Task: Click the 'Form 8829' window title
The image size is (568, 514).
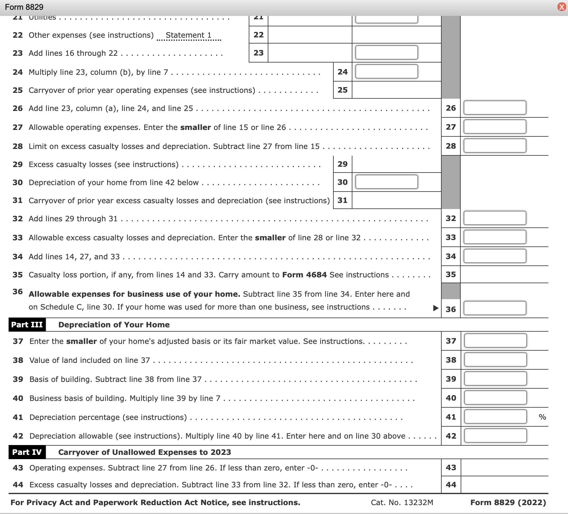Action: coord(24,7)
